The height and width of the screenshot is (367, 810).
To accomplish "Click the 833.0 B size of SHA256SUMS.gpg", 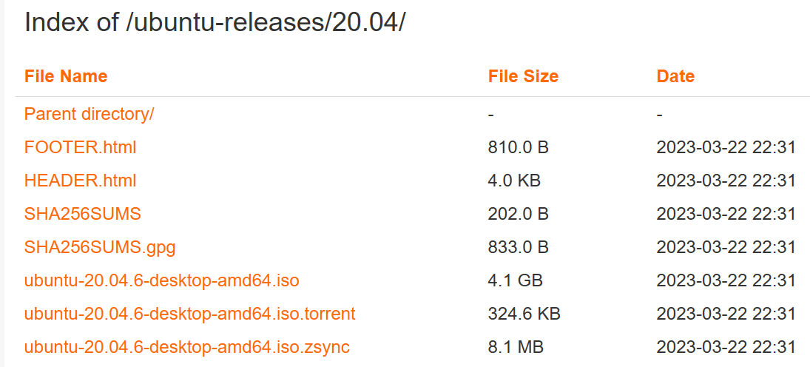I will 518,247.
